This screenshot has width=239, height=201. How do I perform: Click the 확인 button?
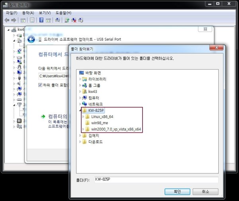click(x=177, y=191)
